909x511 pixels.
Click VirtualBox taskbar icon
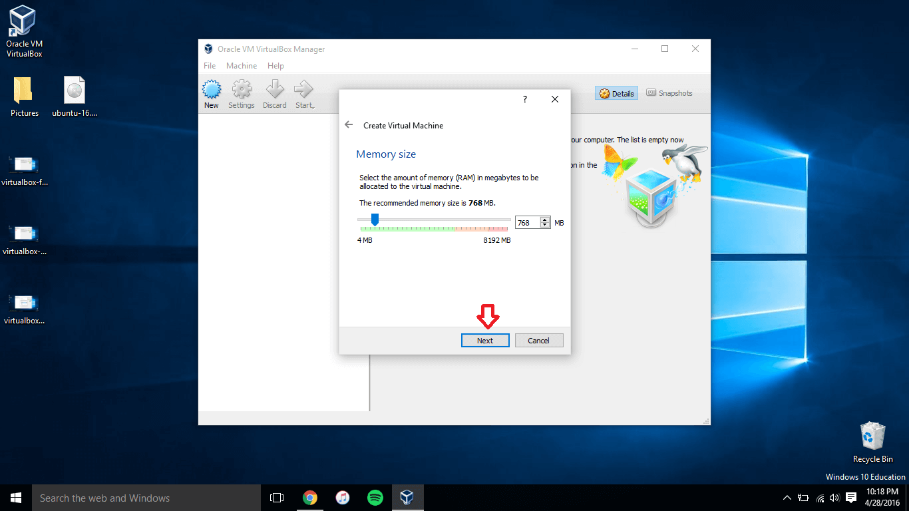pyautogui.click(x=407, y=498)
